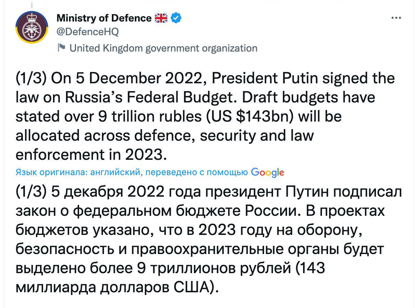This screenshot has width=418, height=308.
Task: Click the Google logo in translation notice
Action: tap(267, 172)
